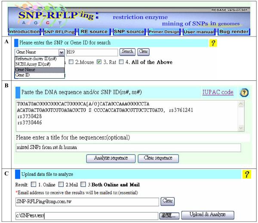Click the yellow help icon in upload section
The height and width of the screenshot is (223, 258).
tap(247, 174)
